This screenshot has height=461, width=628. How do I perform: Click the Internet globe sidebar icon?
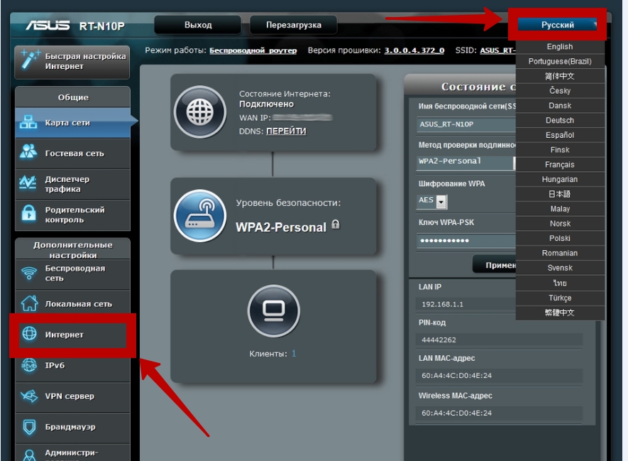pos(29,334)
